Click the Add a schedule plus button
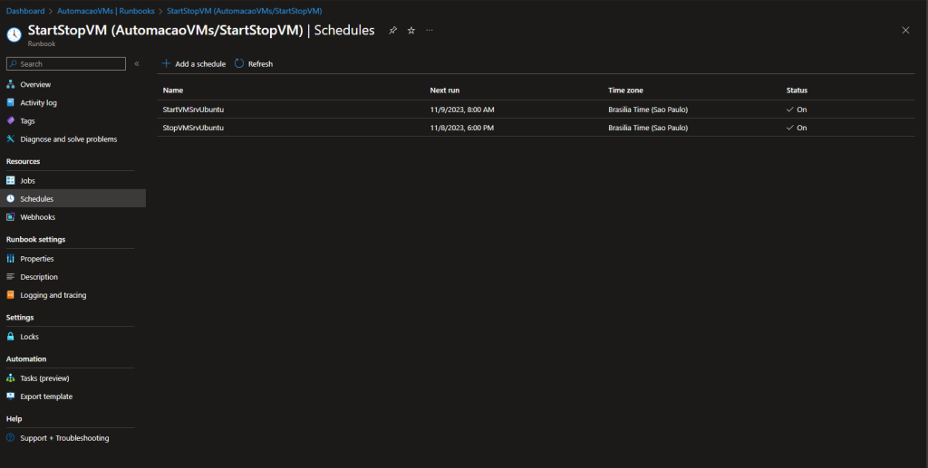Image resolution: width=928 pixels, height=468 pixels. click(166, 64)
